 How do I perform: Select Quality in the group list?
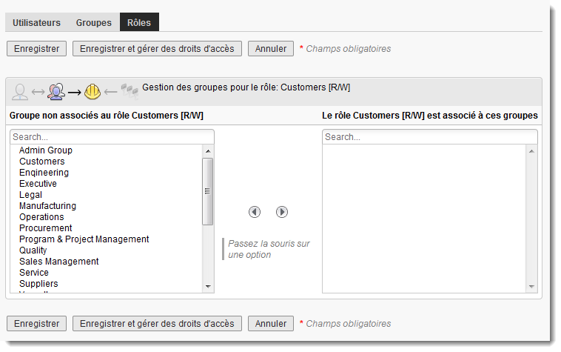point(107,250)
